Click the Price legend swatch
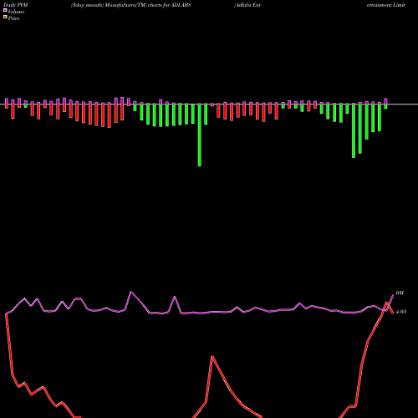418x418 pixels. pyautogui.click(x=5, y=18)
